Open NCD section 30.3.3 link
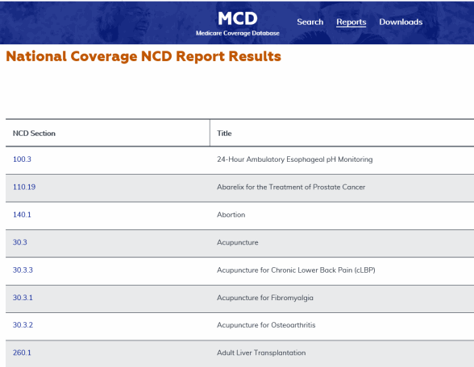This screenshot has height=367, width=474. tap(23, 270)
